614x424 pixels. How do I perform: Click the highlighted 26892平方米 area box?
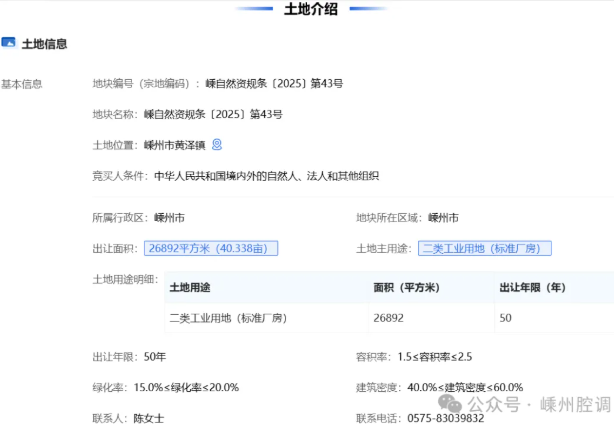click(210, 248)
